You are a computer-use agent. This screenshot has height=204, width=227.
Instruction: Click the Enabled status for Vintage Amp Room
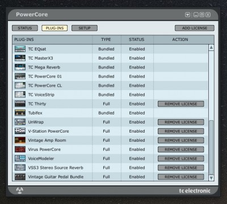[137, 141]
